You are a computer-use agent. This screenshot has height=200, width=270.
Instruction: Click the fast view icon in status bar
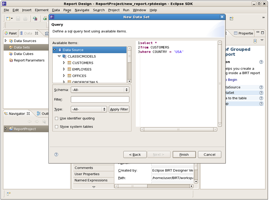(x=9, y=194)
